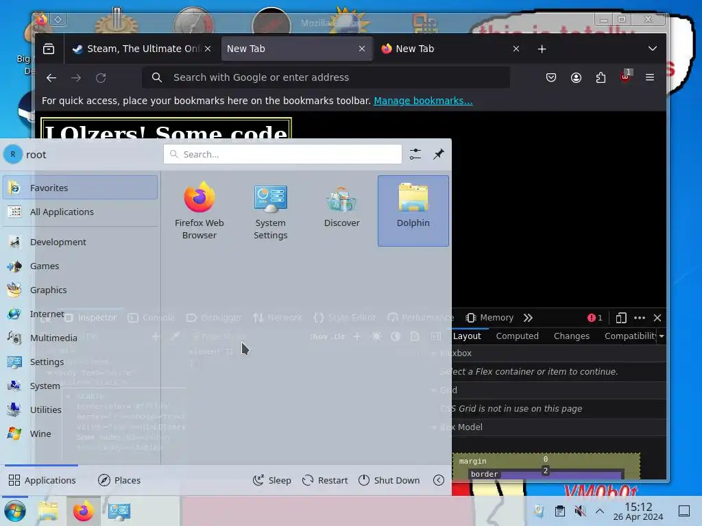Screen dimensions: 702x526
Task: Select the Compatibility sidebar tab
Action: tap(630, 336)
